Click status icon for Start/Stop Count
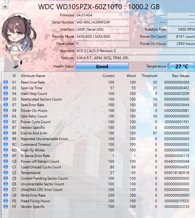 pos(6,93)
